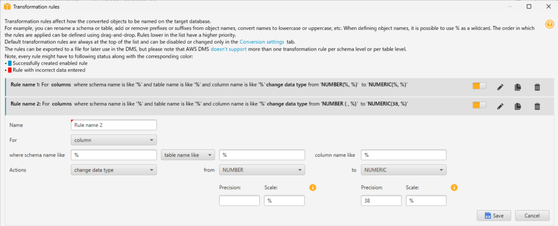Click the Name field containing Rule name 2
558x226 pixels.
[114, 125]
